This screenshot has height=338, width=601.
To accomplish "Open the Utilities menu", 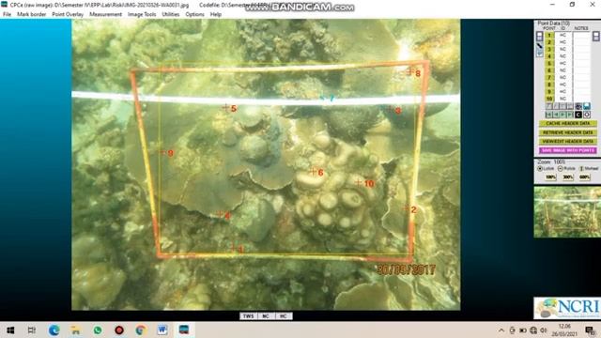I will click(x=171, y=14).
